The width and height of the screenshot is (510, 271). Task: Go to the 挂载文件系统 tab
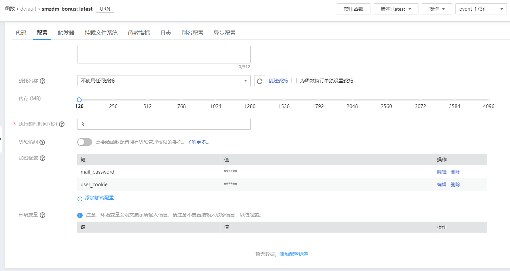[x=101, y=33]
